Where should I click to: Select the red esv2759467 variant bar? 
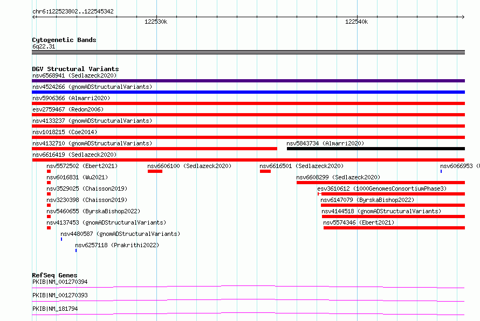click(248, 115)
